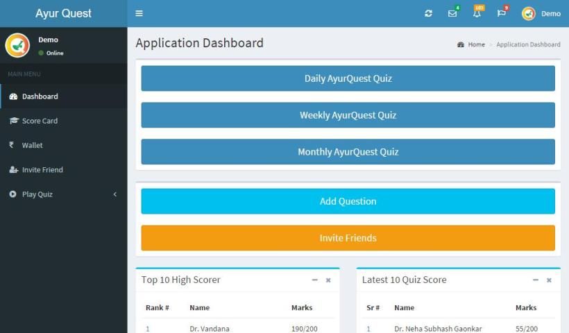Image resolution: width=569 pixels, height=333 pixels.
Task: Click the refresh icon in top bar
Action: pyautogui.click(x=428, y=14)
